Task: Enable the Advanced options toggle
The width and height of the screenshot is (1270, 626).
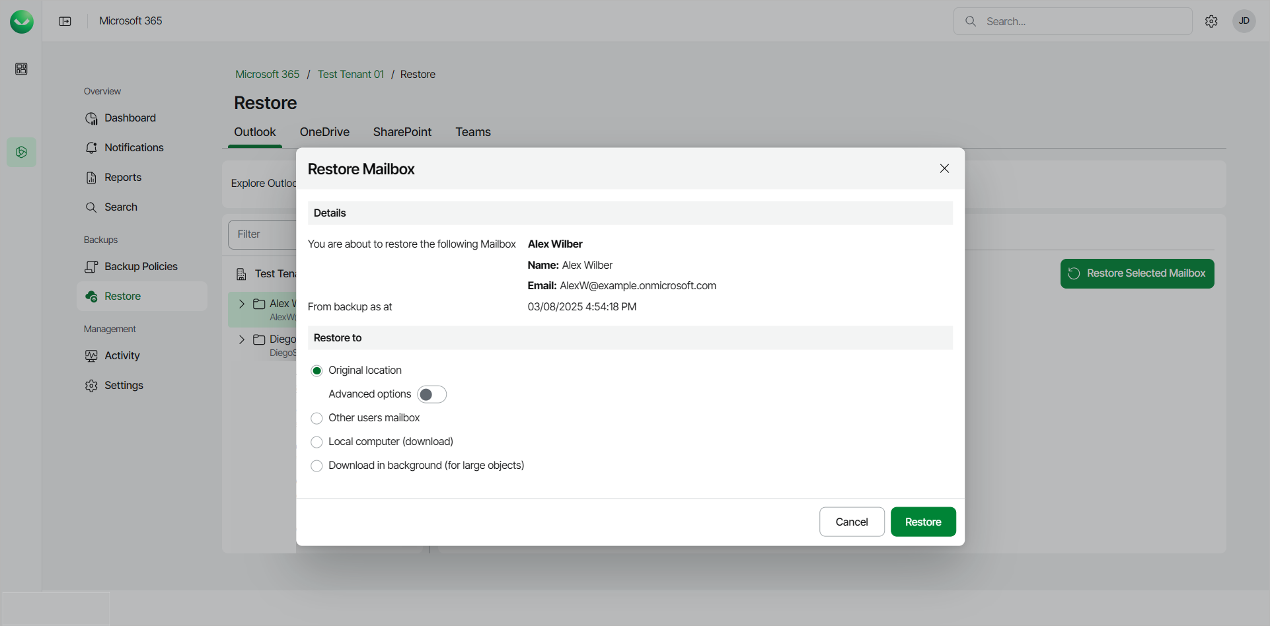Action: click(431, 394)
